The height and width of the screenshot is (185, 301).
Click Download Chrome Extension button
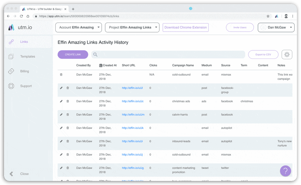coord(185,27)
